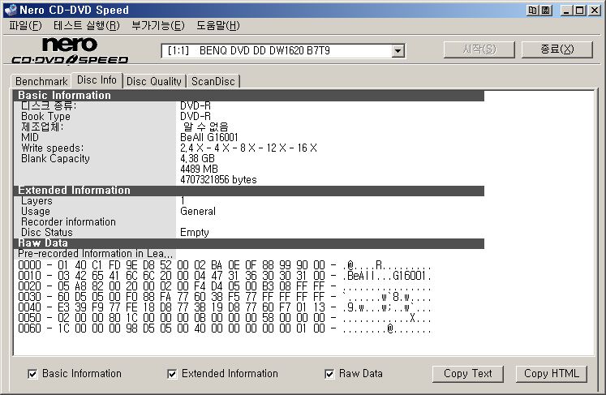Click the 4707321856 bytes value
Image resolution: width=606 pixels, height=395 pixels.
click(x=218, y=180)
